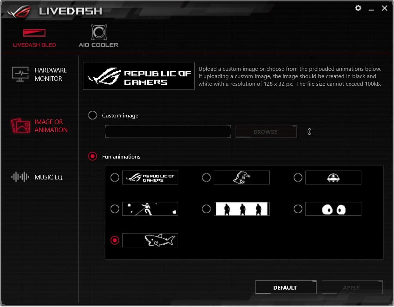Click the UFO animation thumbnail
This screenshot has width=394, height=307.
pyautogui.click(x=333, y=178)
